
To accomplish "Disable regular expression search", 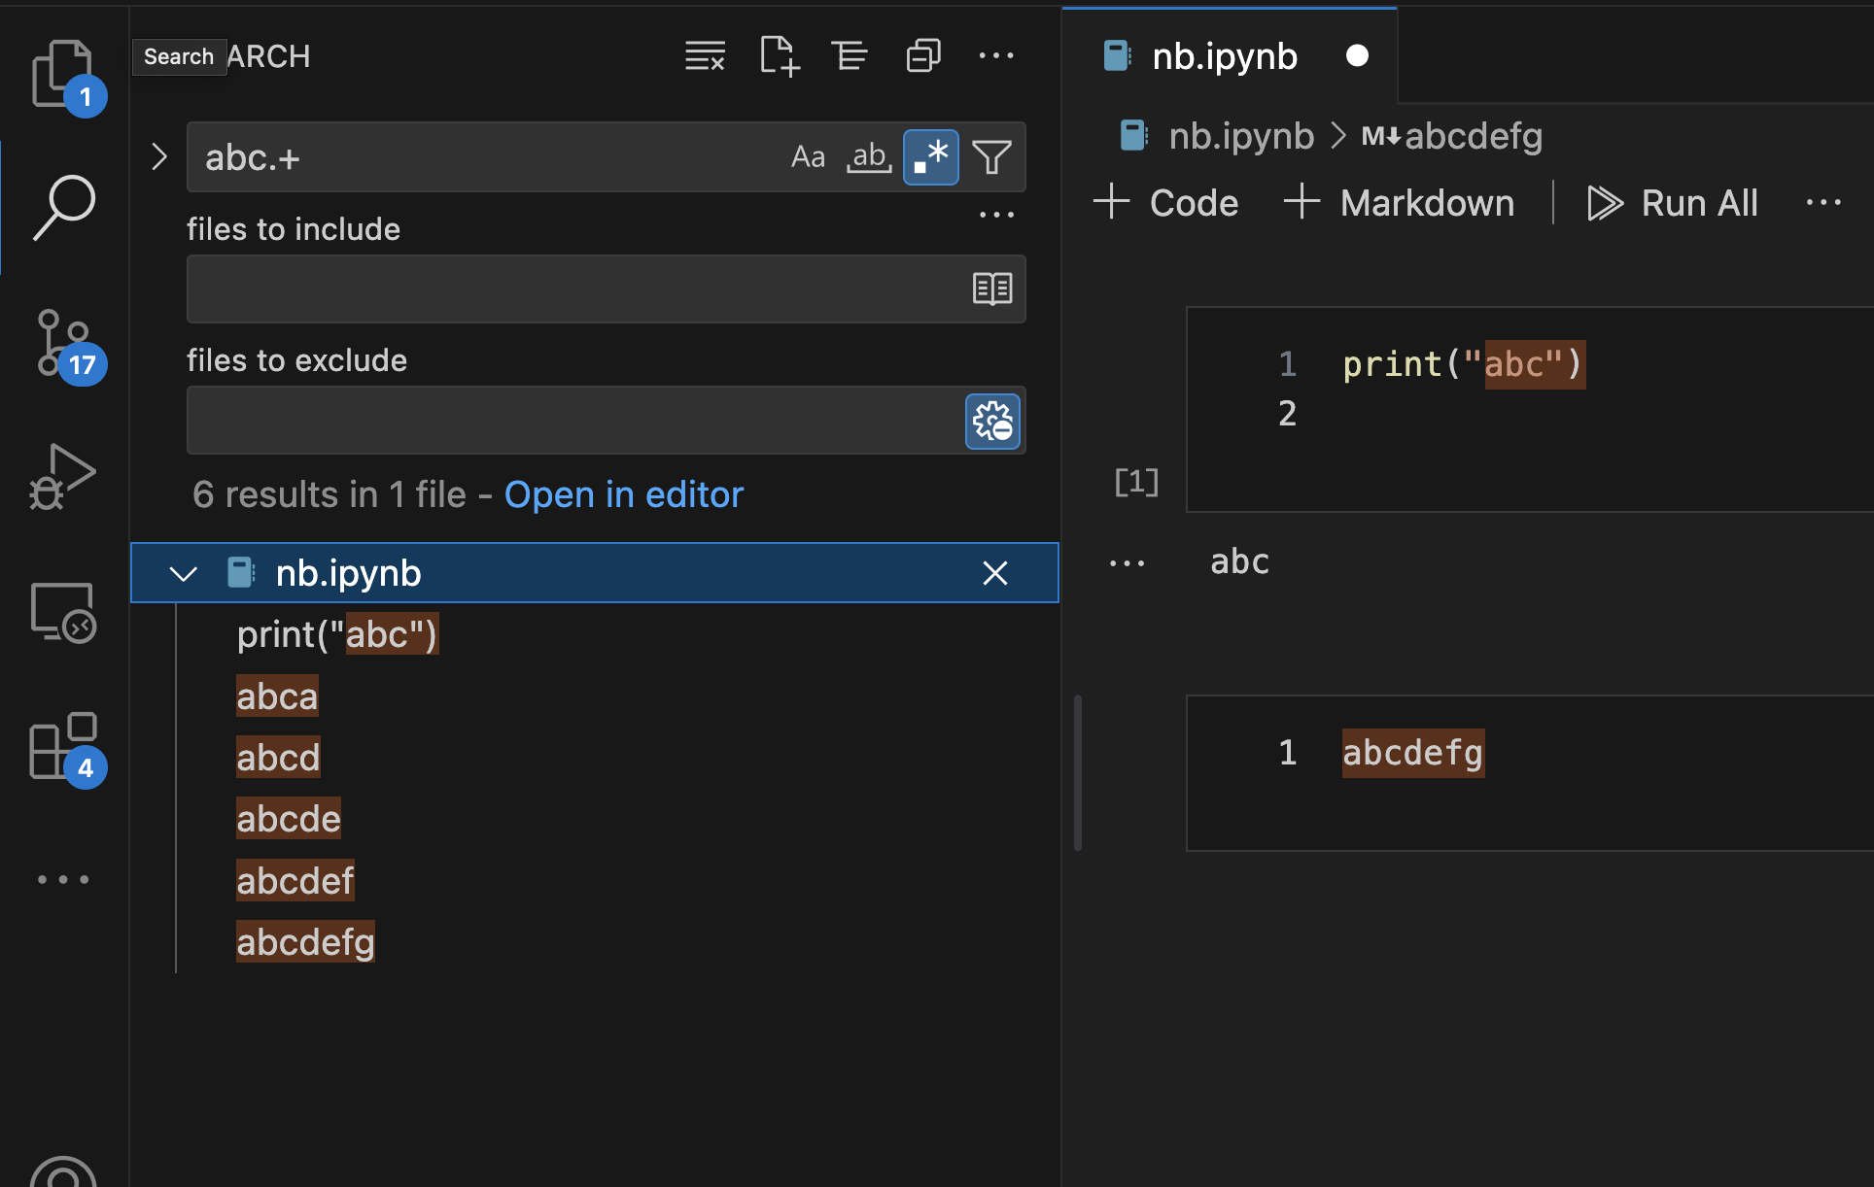I will (x=929, y=156).
